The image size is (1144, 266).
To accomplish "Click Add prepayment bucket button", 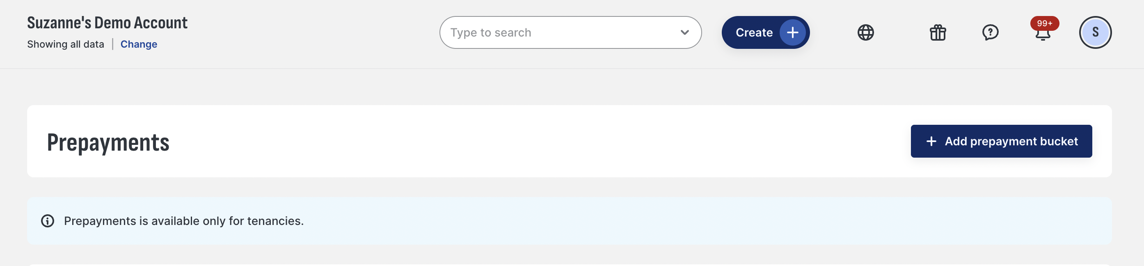I will click(x=1001, y=141).
